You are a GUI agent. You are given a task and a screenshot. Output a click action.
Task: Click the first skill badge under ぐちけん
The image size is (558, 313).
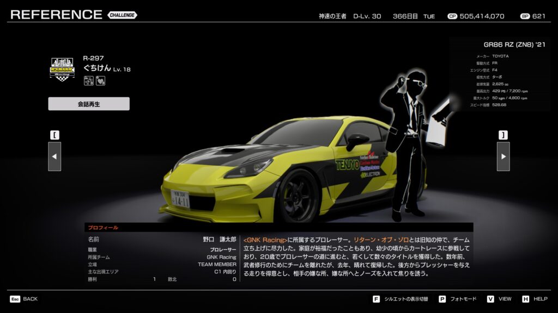click(x=88, y=81)
